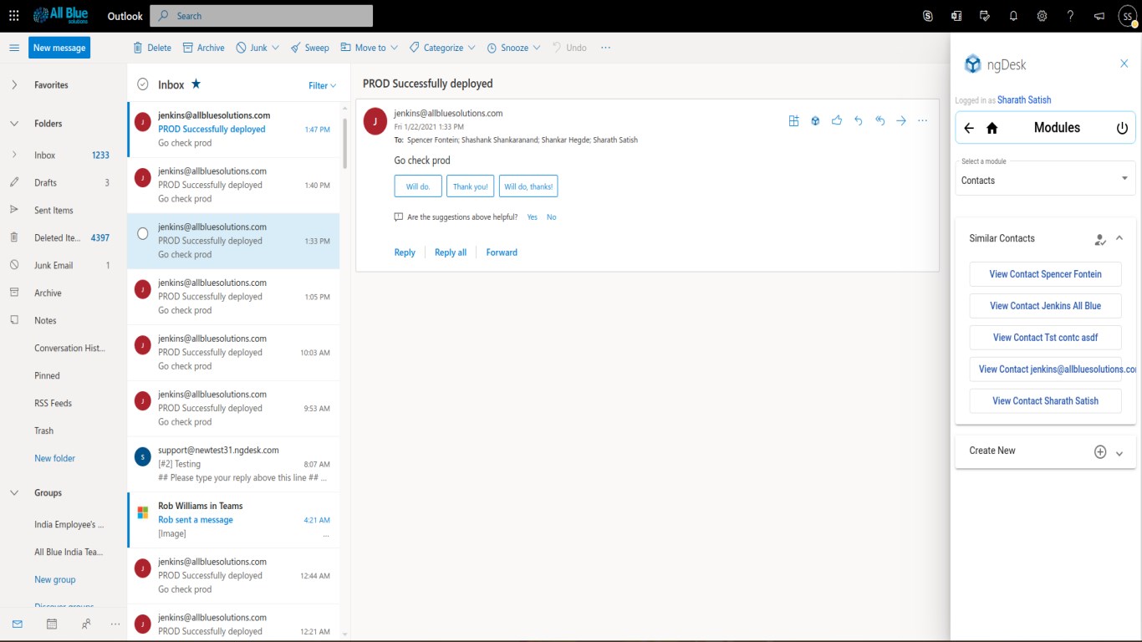Open the Move to dropdown
1142x642 pixels.
tap(370, 48)
